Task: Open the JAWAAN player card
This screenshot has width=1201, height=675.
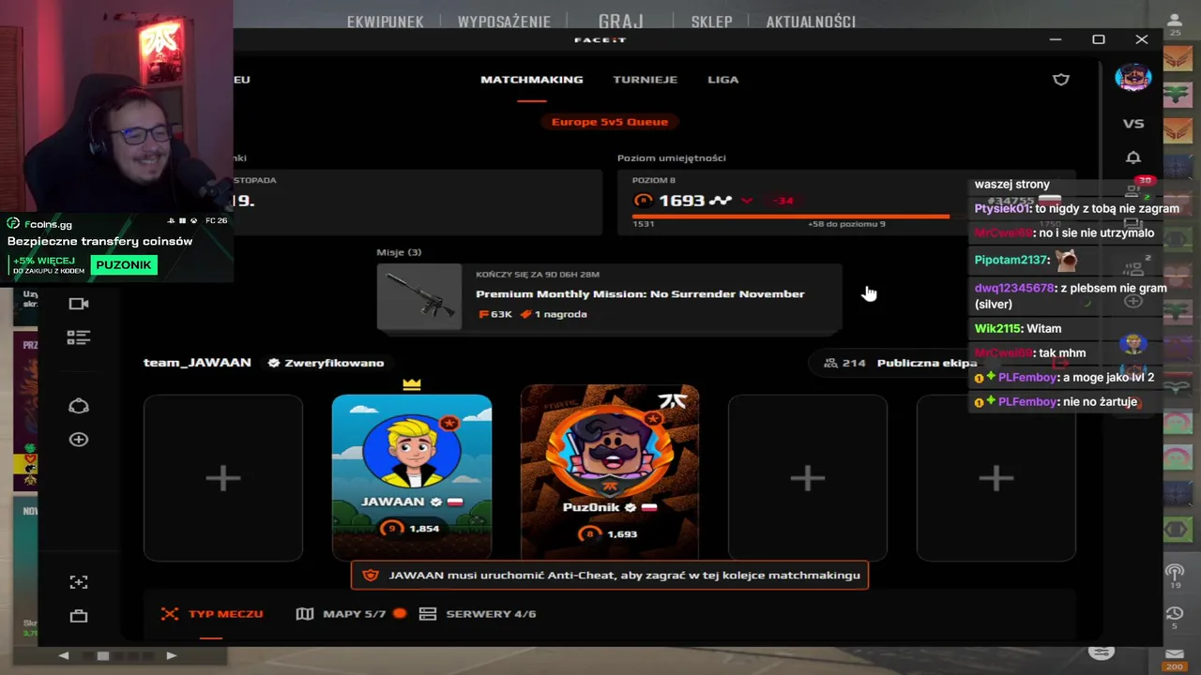Action: tap(412, 477)
